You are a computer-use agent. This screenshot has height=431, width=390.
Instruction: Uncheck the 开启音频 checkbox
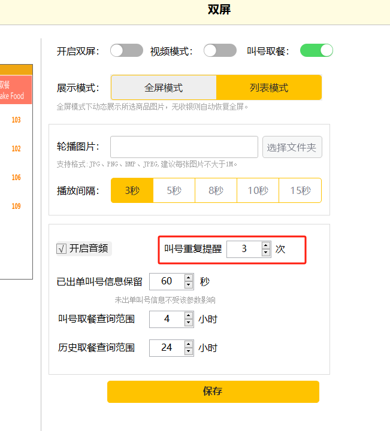pyautogui.click(x=61, y=249)
